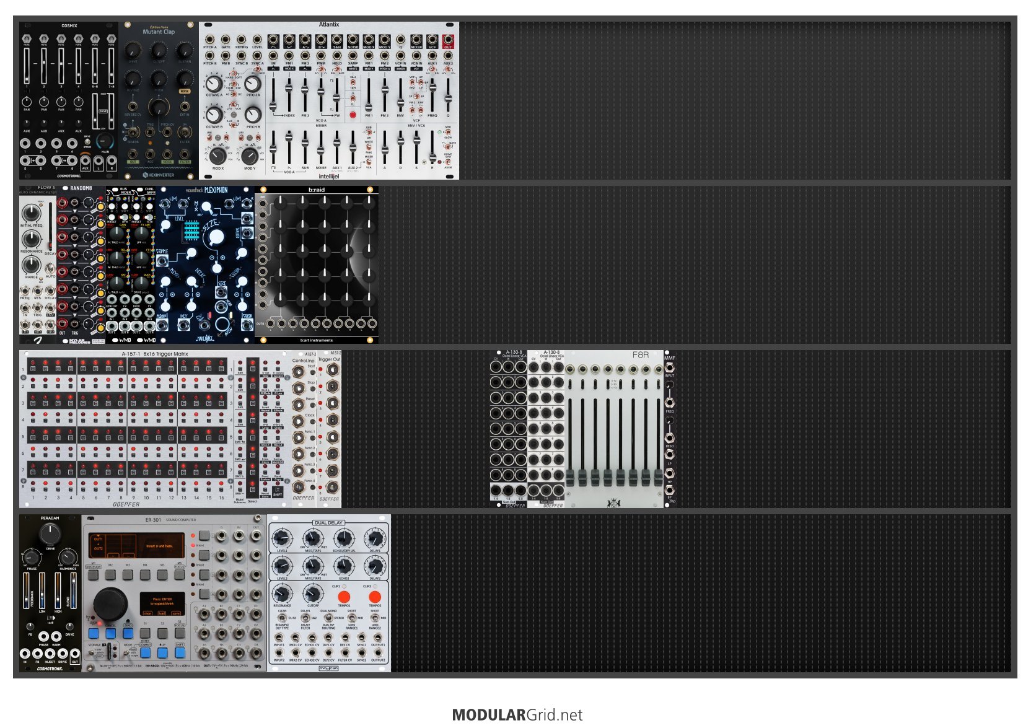Toggle the AUTO switch on Flow 3

point(50,268)
